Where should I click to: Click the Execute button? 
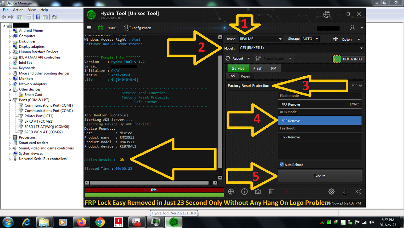tap(319, 176)
